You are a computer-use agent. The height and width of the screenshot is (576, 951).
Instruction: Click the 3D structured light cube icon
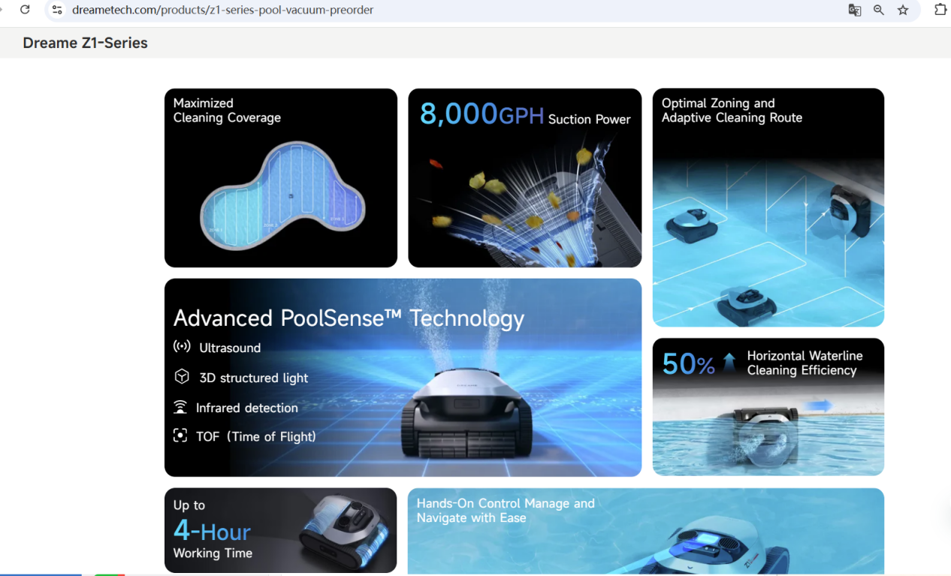point(182,377)
